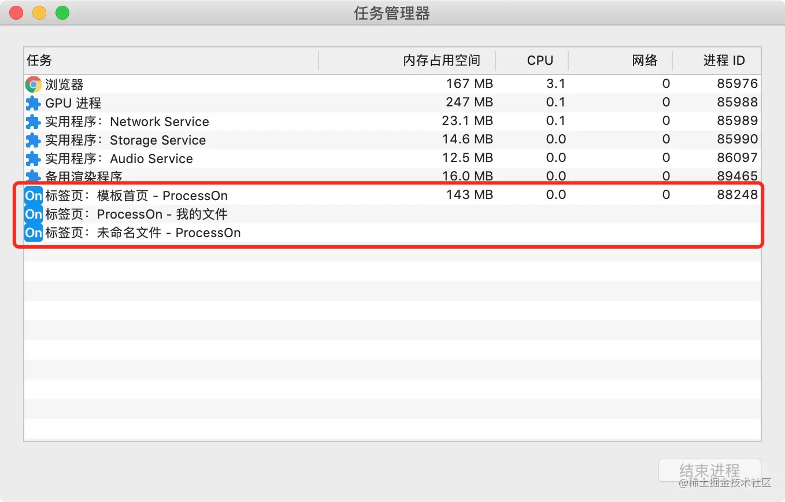Click the 16.0 MB memory value
Screen dimensions: 785x502
coord(467,176)
